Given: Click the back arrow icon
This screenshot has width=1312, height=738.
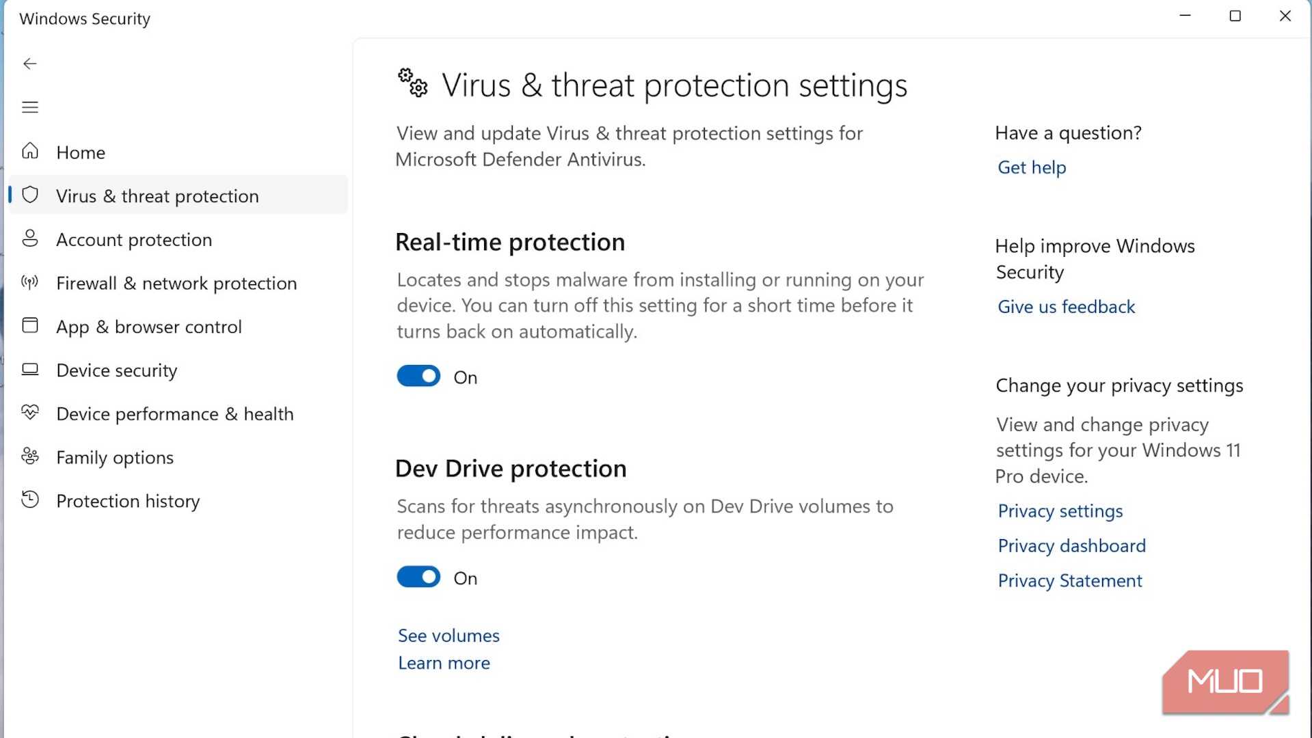Looking at the screenshot, I should 29,64.
